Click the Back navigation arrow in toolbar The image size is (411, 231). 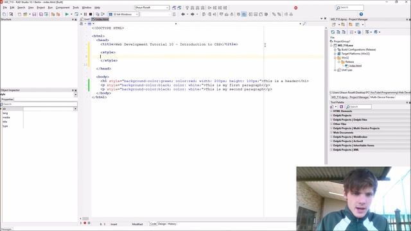(x=183, y=14)
